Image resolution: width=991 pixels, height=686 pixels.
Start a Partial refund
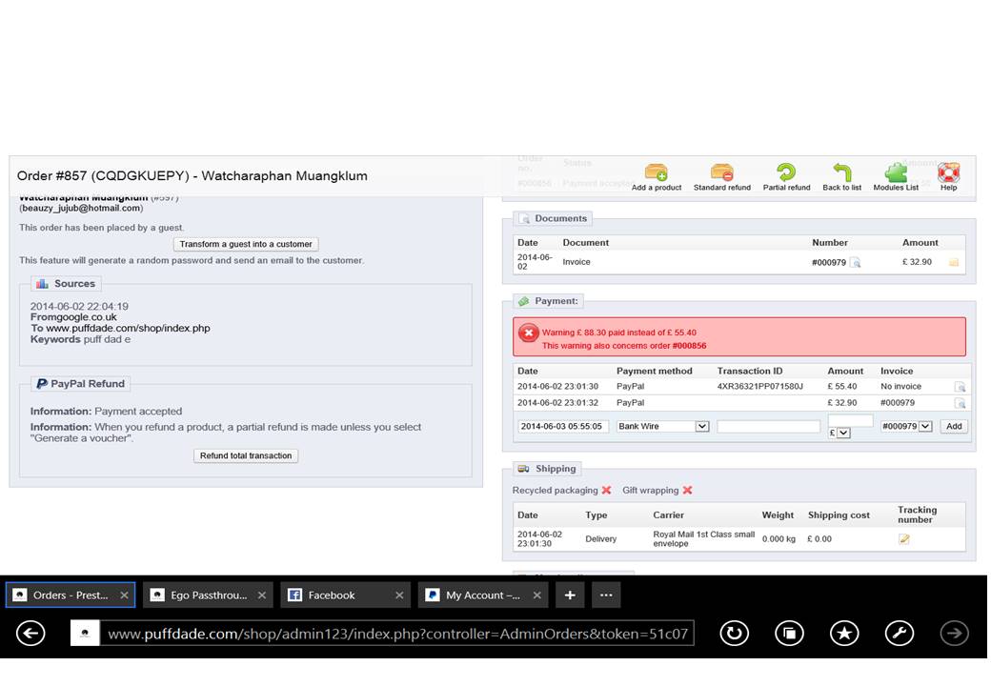point(786,171)
